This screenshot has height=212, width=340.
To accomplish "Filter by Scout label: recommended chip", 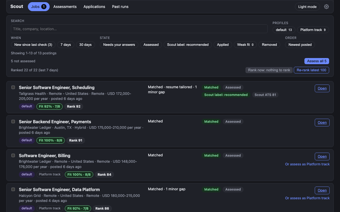I will (x=188, y=45).
